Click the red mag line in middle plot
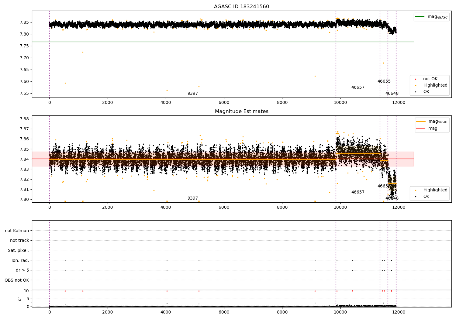Viewport: 456px width, 319px height. [223, 159]
